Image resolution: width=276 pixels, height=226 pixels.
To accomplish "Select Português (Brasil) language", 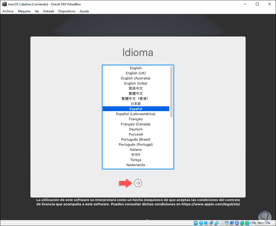I will (x=136, y=139).
